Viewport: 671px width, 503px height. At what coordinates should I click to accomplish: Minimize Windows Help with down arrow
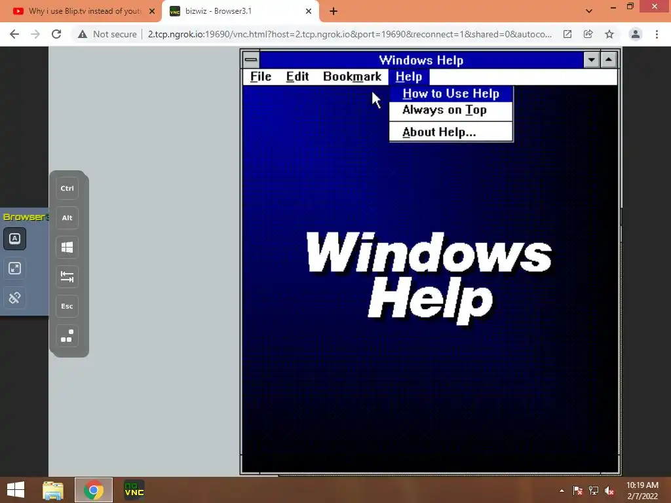pyautogui.click(x=592, y=60)
